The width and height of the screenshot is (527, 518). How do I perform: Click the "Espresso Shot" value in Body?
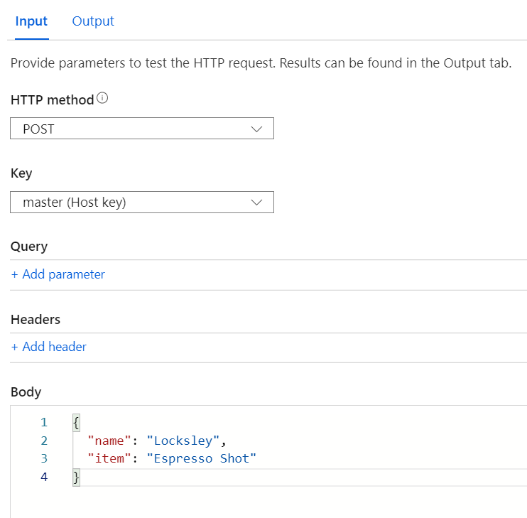point(201,458)
